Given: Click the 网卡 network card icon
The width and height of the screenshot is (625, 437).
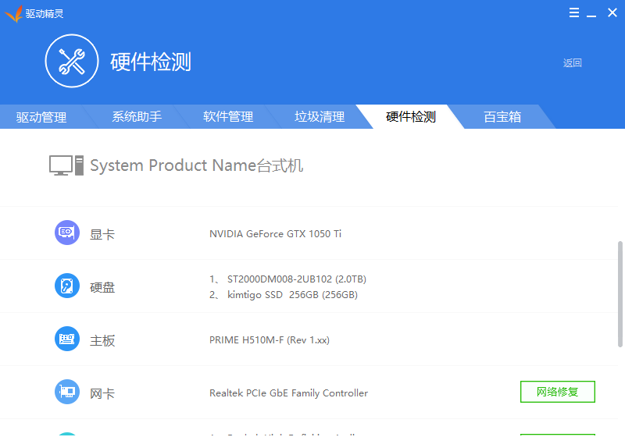Looking at the screenshot, I should click(67, 392).
